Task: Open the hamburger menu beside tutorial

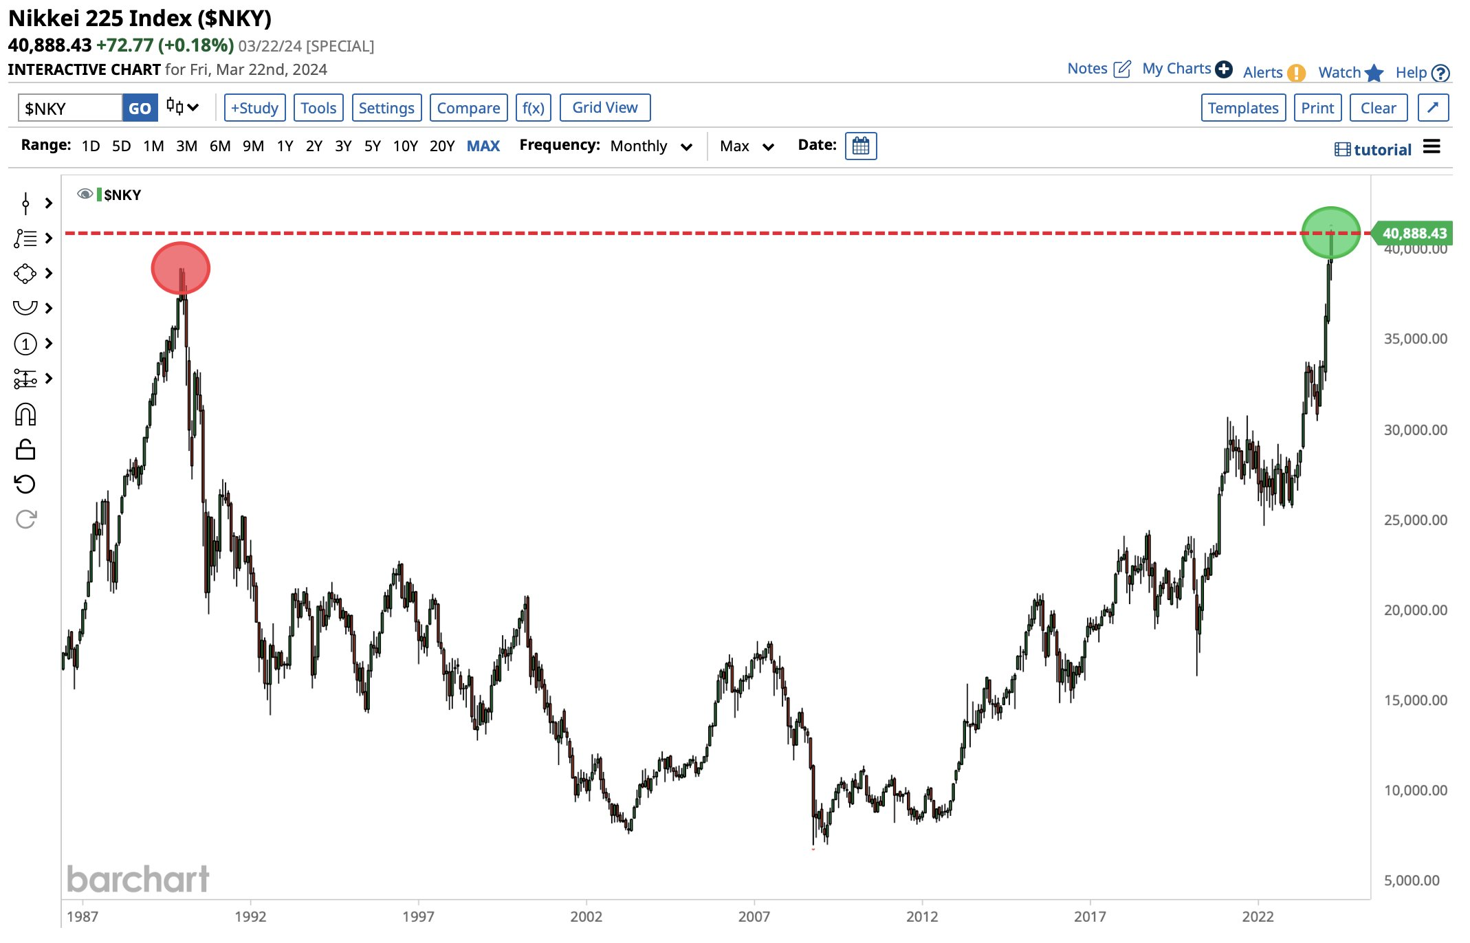Action: coord(1431,146)
